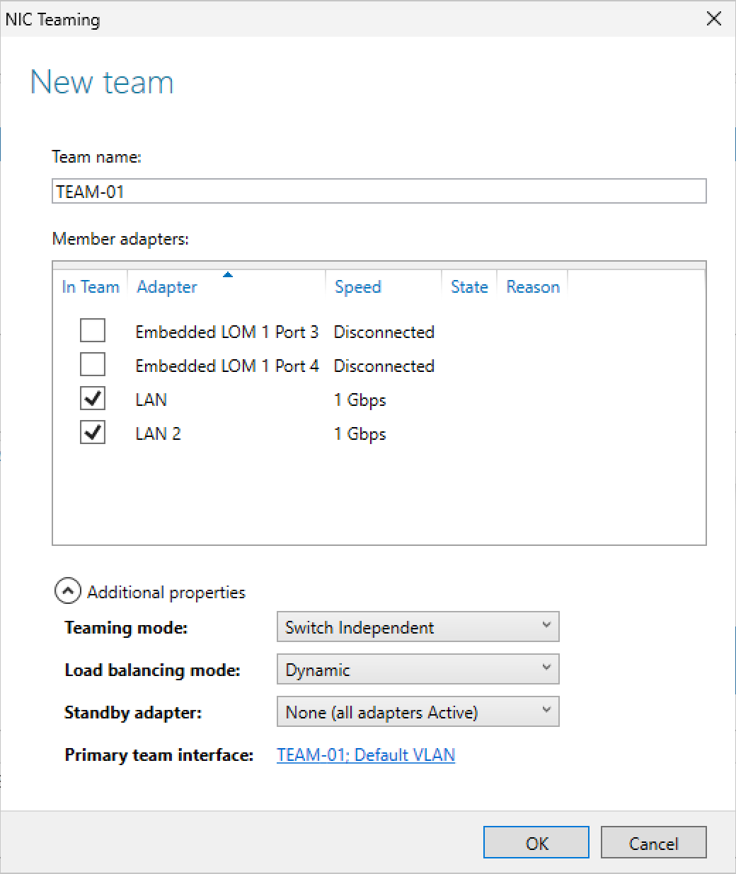The image size is (736, 874).
Task: Click the Team name input field
Action: [x=379, y=192]
